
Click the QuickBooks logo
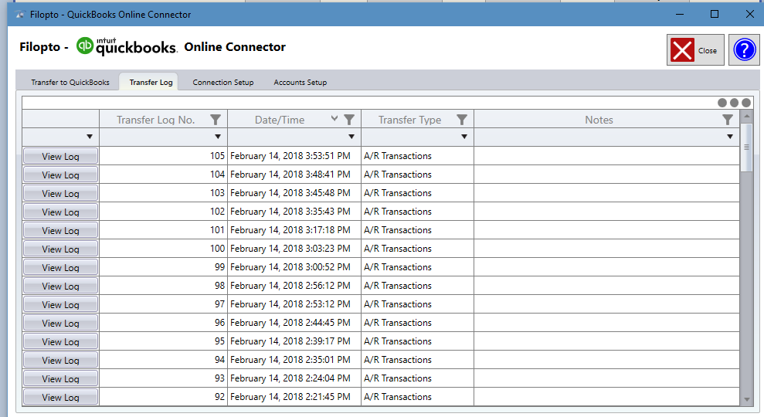(x=126, y=47)
